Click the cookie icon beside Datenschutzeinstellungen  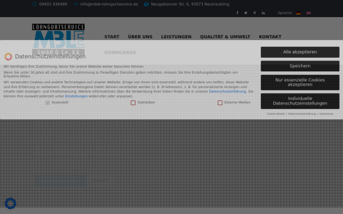coord(9,56)
